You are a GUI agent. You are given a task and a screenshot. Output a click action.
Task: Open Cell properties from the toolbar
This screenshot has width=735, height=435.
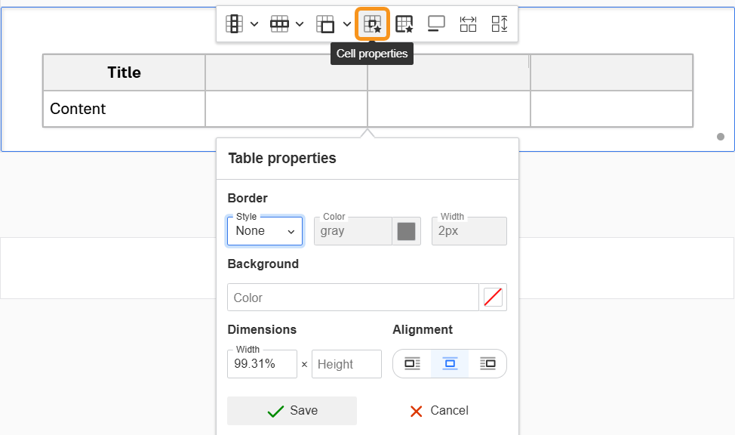(x=372, y=24)
